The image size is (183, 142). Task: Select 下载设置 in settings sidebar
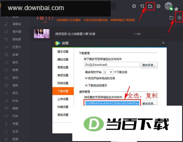coord(63,91)
